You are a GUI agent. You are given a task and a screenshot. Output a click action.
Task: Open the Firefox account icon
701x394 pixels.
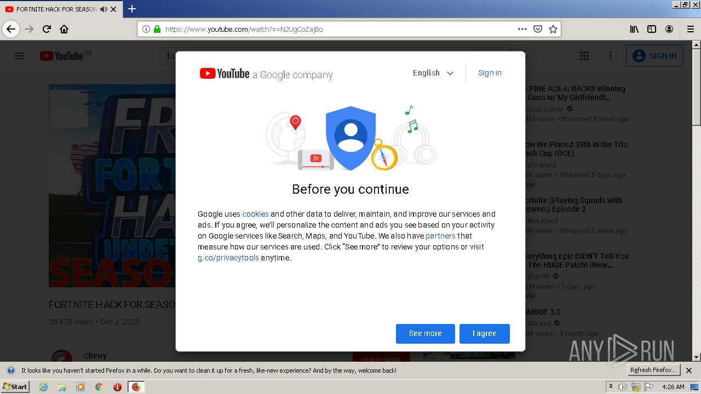click(669, 29)
